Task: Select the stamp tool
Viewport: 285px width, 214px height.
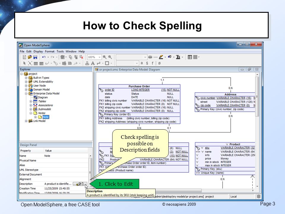Action: pyautogui.click(x=87, y=63)
